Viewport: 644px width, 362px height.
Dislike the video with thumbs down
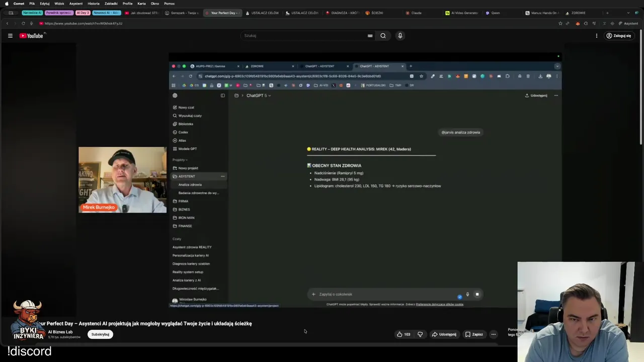(420, 334)
